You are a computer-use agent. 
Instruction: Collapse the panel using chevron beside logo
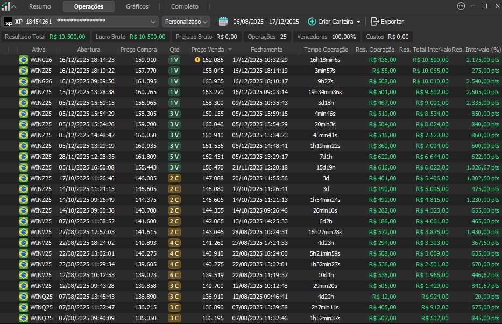point(15,6)
